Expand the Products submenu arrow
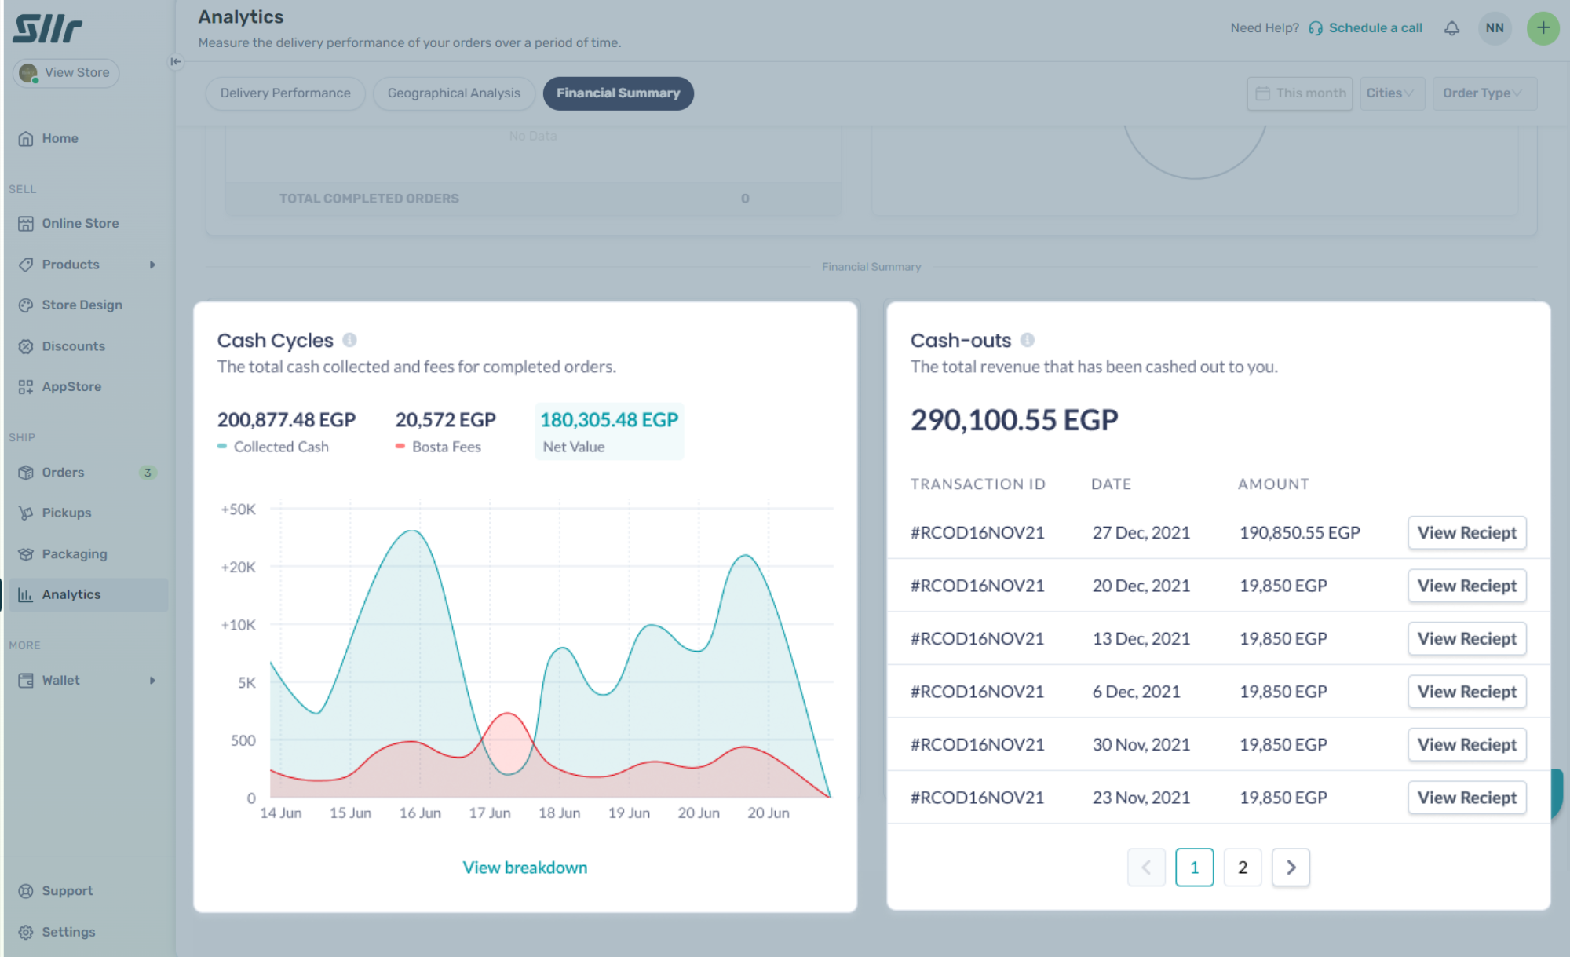 click(x=152, y=265)
